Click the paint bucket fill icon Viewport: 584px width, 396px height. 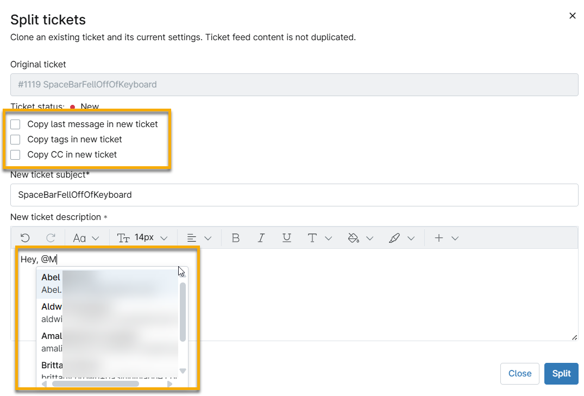click(354, 238)
